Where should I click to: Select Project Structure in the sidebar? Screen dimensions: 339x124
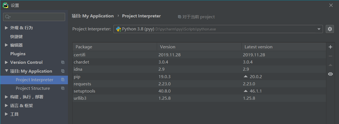click(x=33, y=88)
